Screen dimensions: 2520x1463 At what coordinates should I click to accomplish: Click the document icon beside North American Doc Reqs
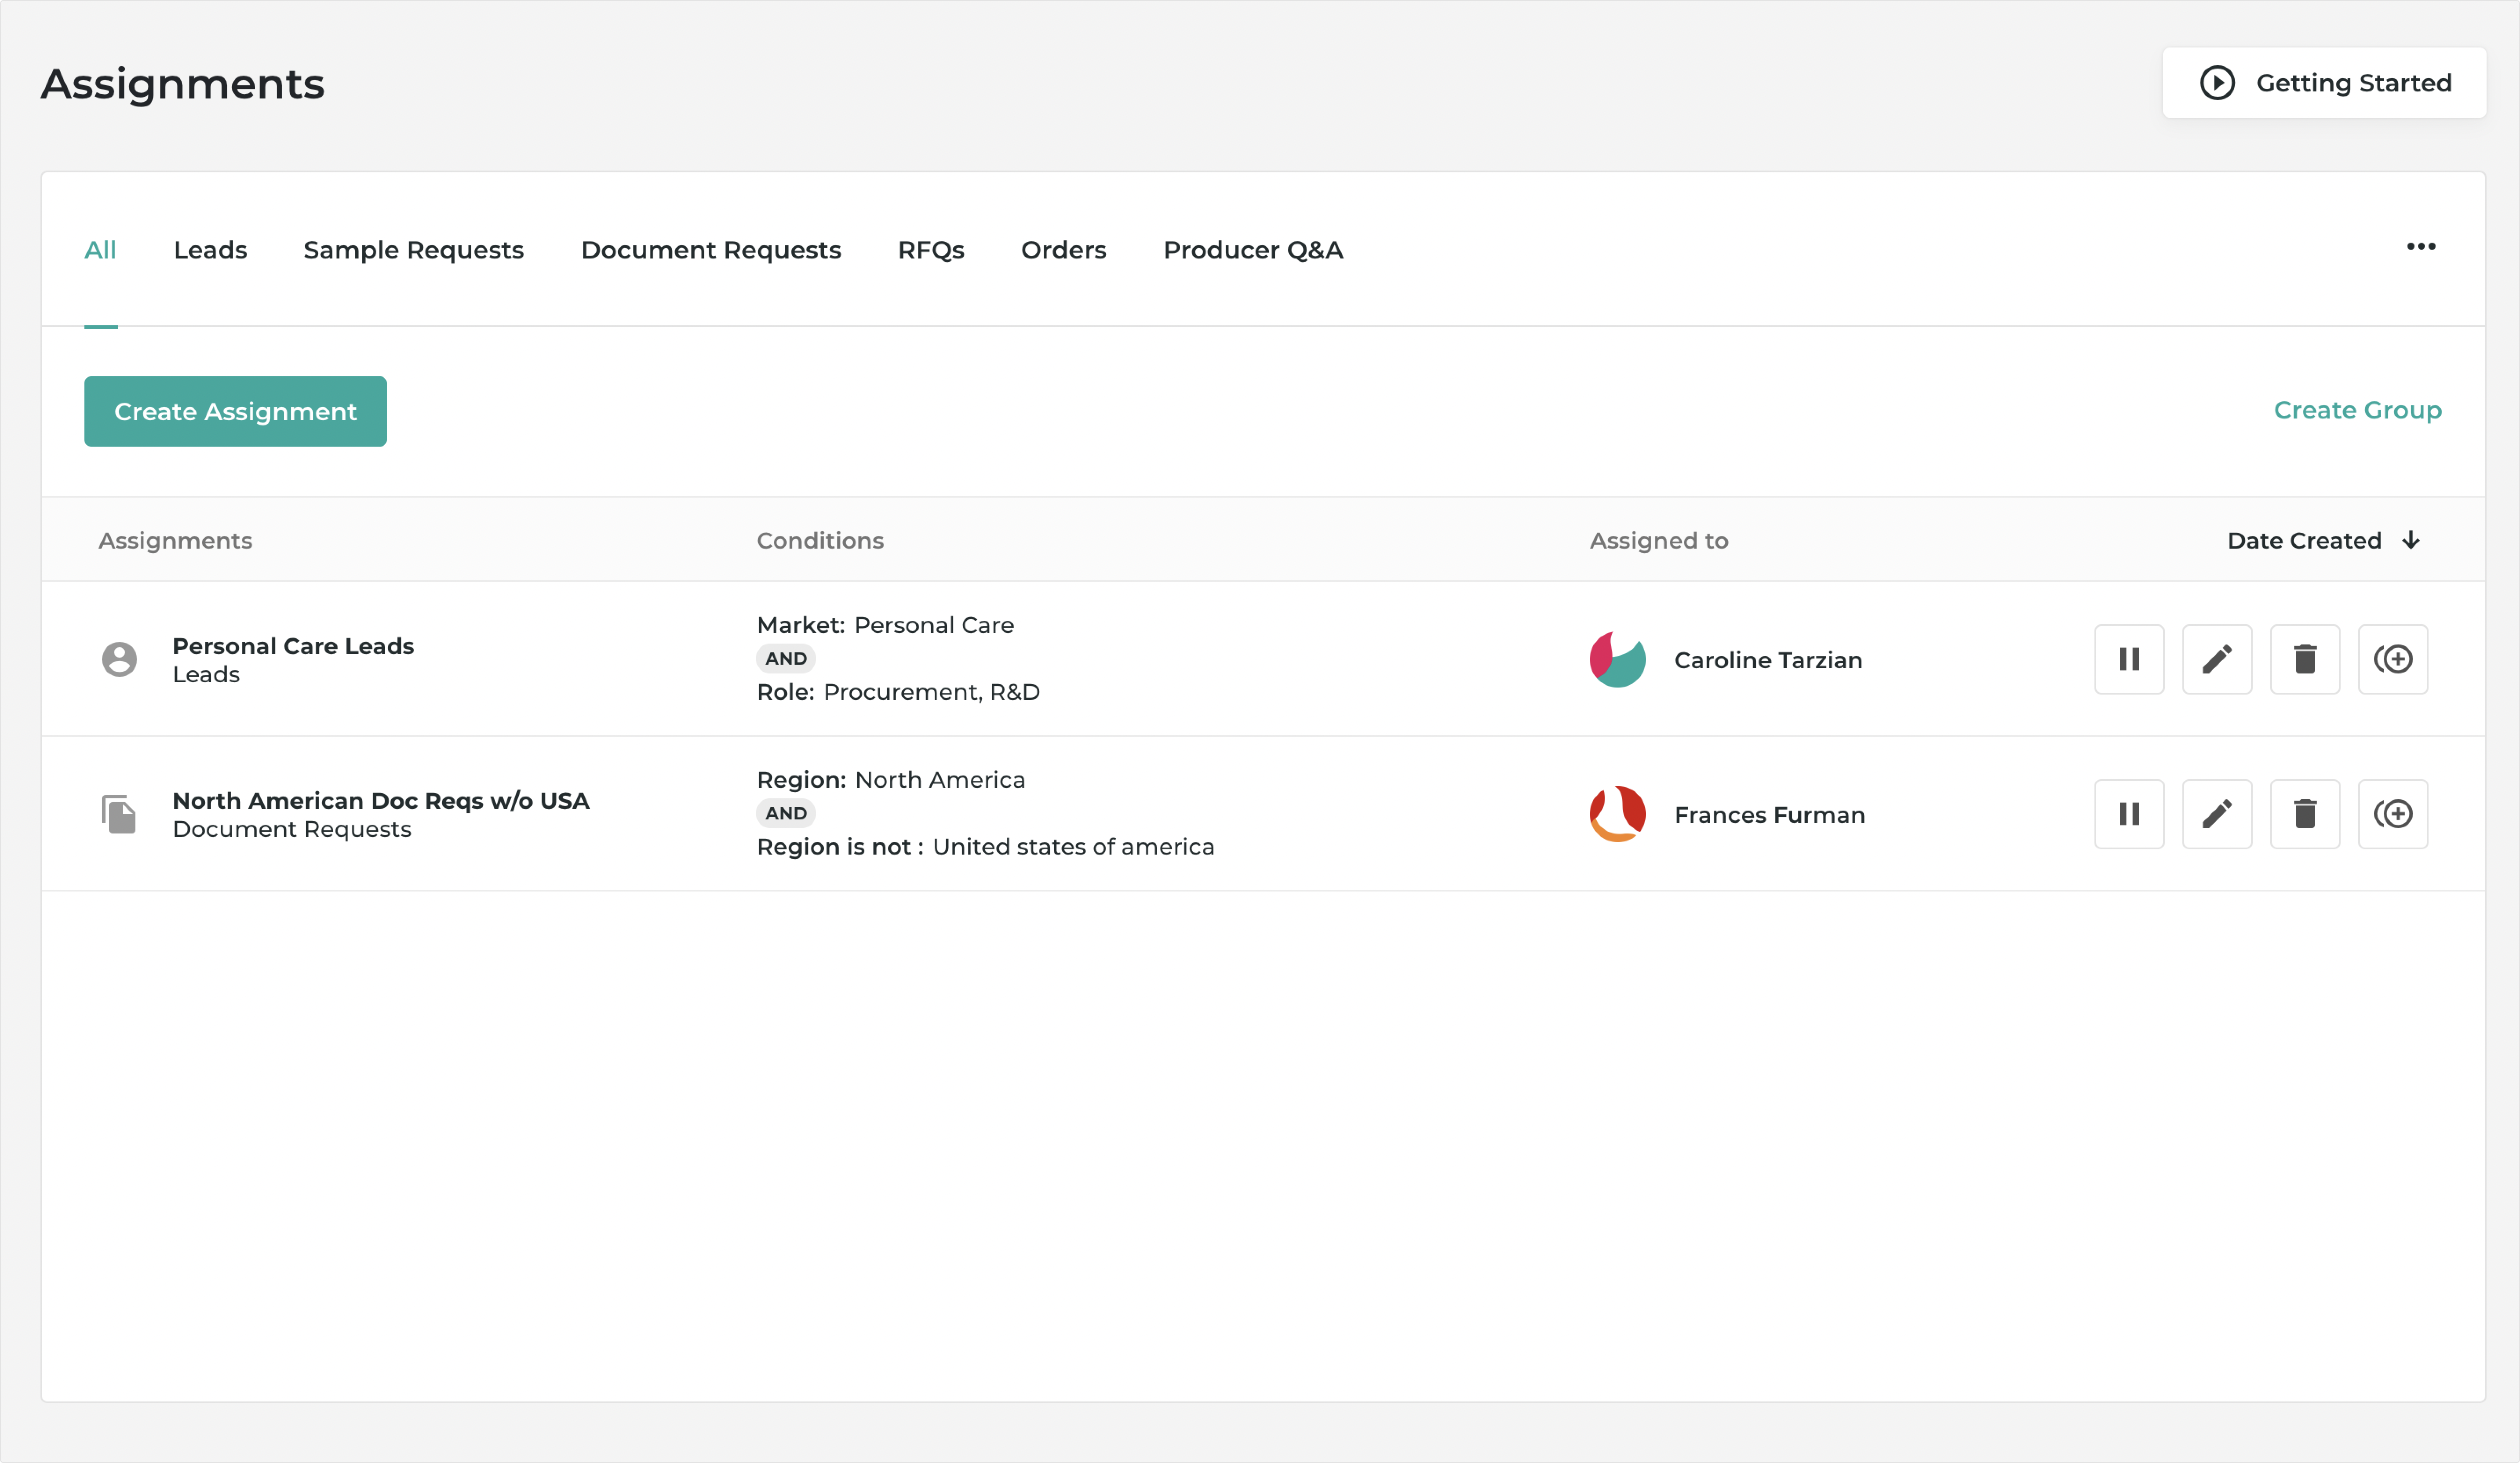click(119, 814)
